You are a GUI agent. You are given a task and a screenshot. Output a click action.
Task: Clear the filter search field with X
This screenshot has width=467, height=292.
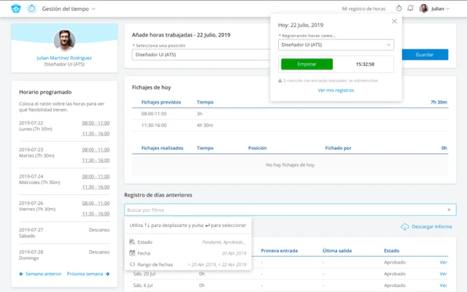pyautogui.click(x=449, y=210)
